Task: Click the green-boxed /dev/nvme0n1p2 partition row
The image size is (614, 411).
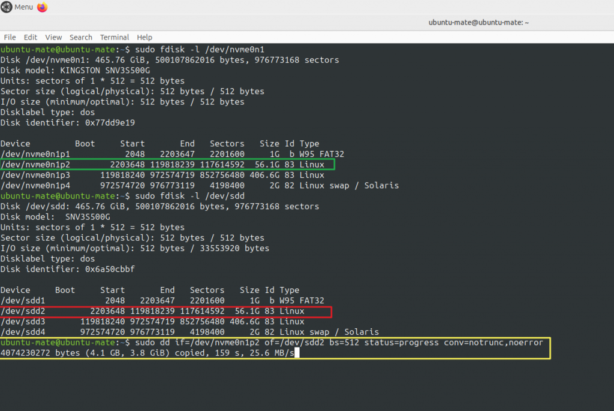Action: 168,165
